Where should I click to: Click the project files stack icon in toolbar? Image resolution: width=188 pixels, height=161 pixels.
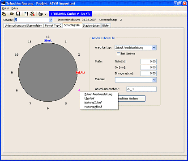(x=4, y=14)
